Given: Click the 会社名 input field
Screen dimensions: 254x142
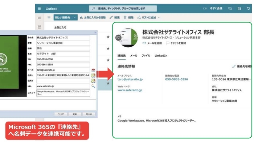Looking at the screenshot, I should click(x=63, y=38).
